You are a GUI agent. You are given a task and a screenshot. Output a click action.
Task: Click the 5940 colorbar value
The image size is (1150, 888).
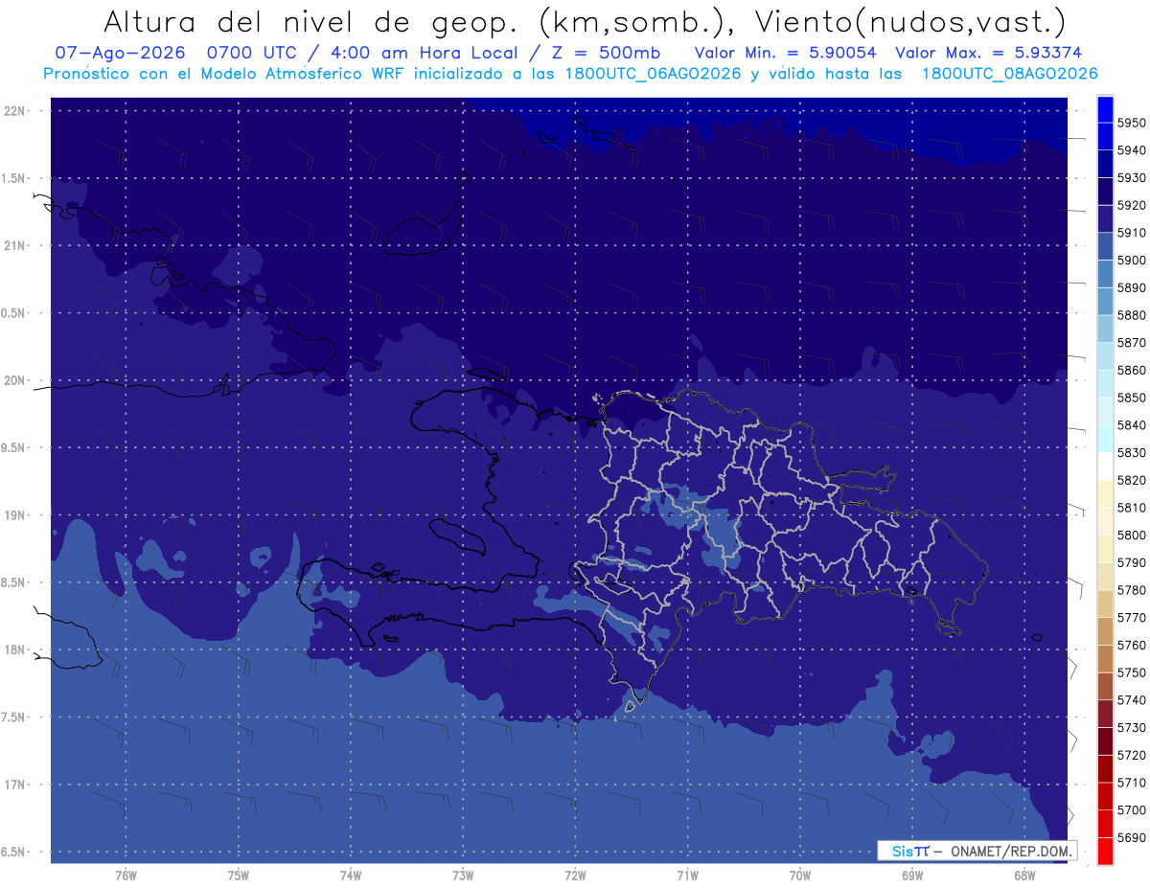coord(1131,150)
